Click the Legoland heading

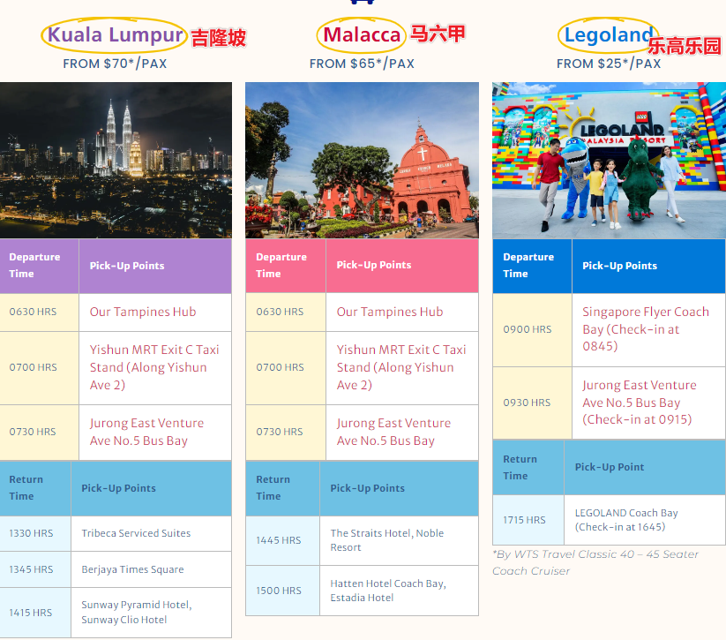(609, 34)
